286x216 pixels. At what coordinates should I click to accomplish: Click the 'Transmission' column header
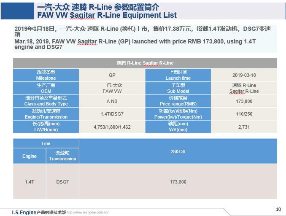click(62, 156)
